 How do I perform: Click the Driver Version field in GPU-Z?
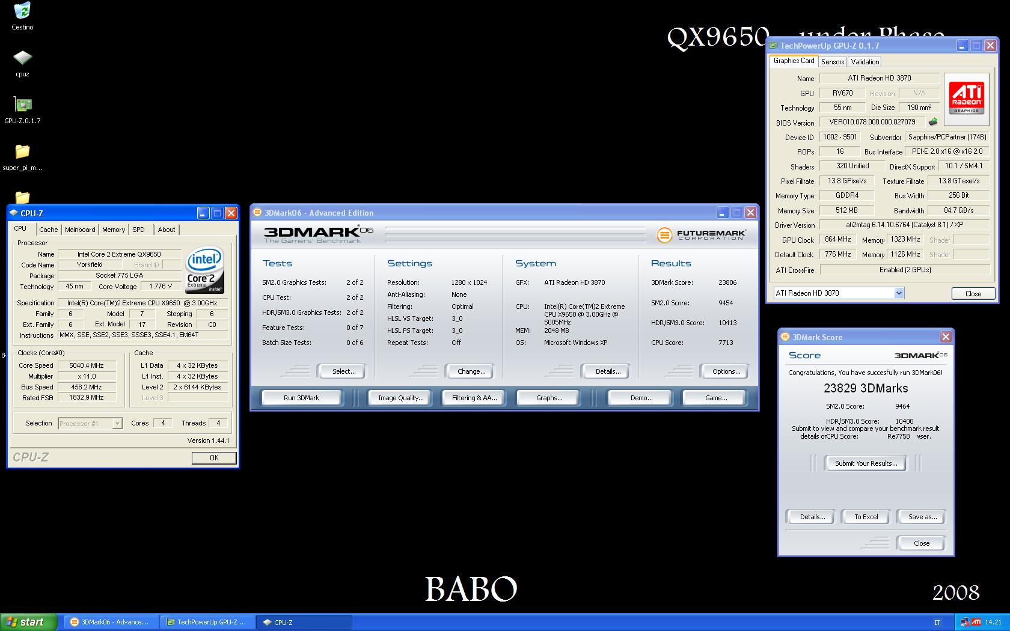pos(904,225)
